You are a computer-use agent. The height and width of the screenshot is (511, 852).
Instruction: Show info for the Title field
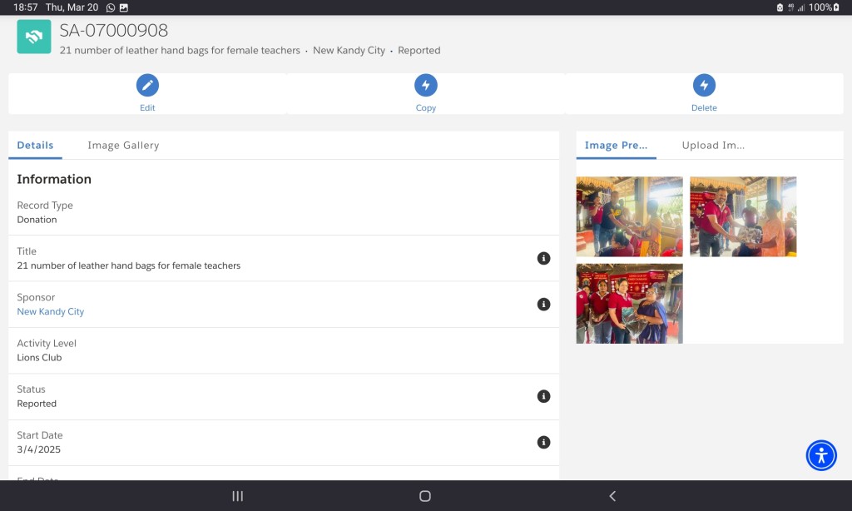(x=543, y=258)
